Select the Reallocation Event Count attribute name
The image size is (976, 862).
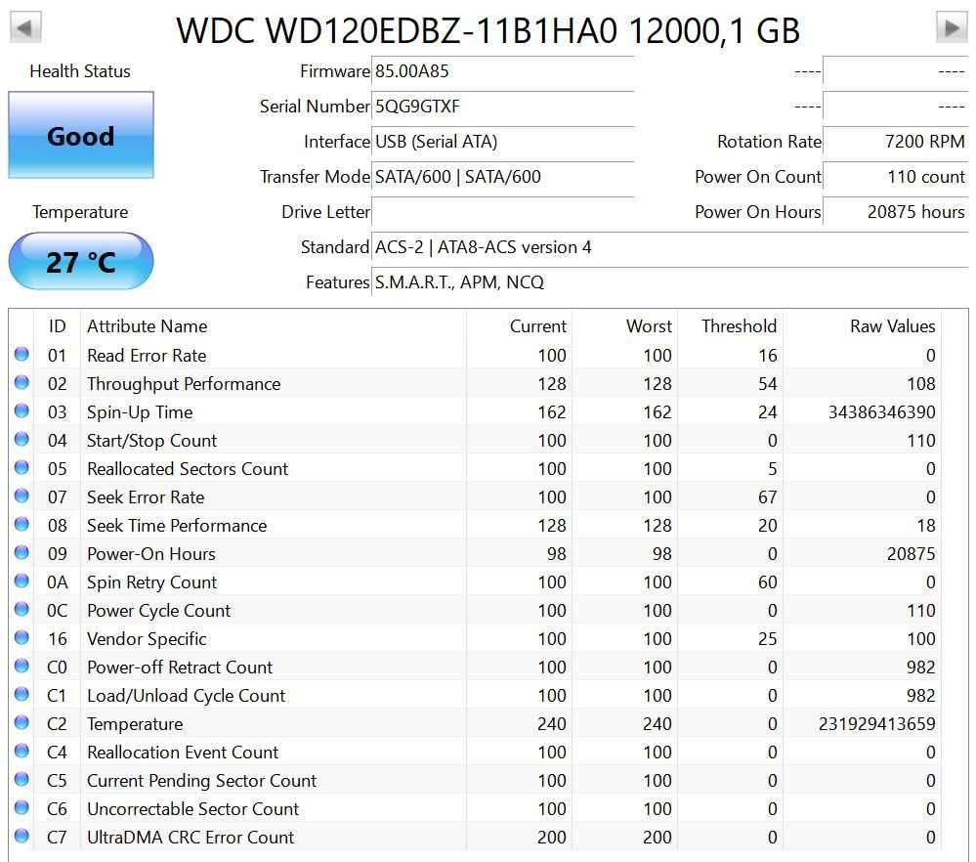183,753
